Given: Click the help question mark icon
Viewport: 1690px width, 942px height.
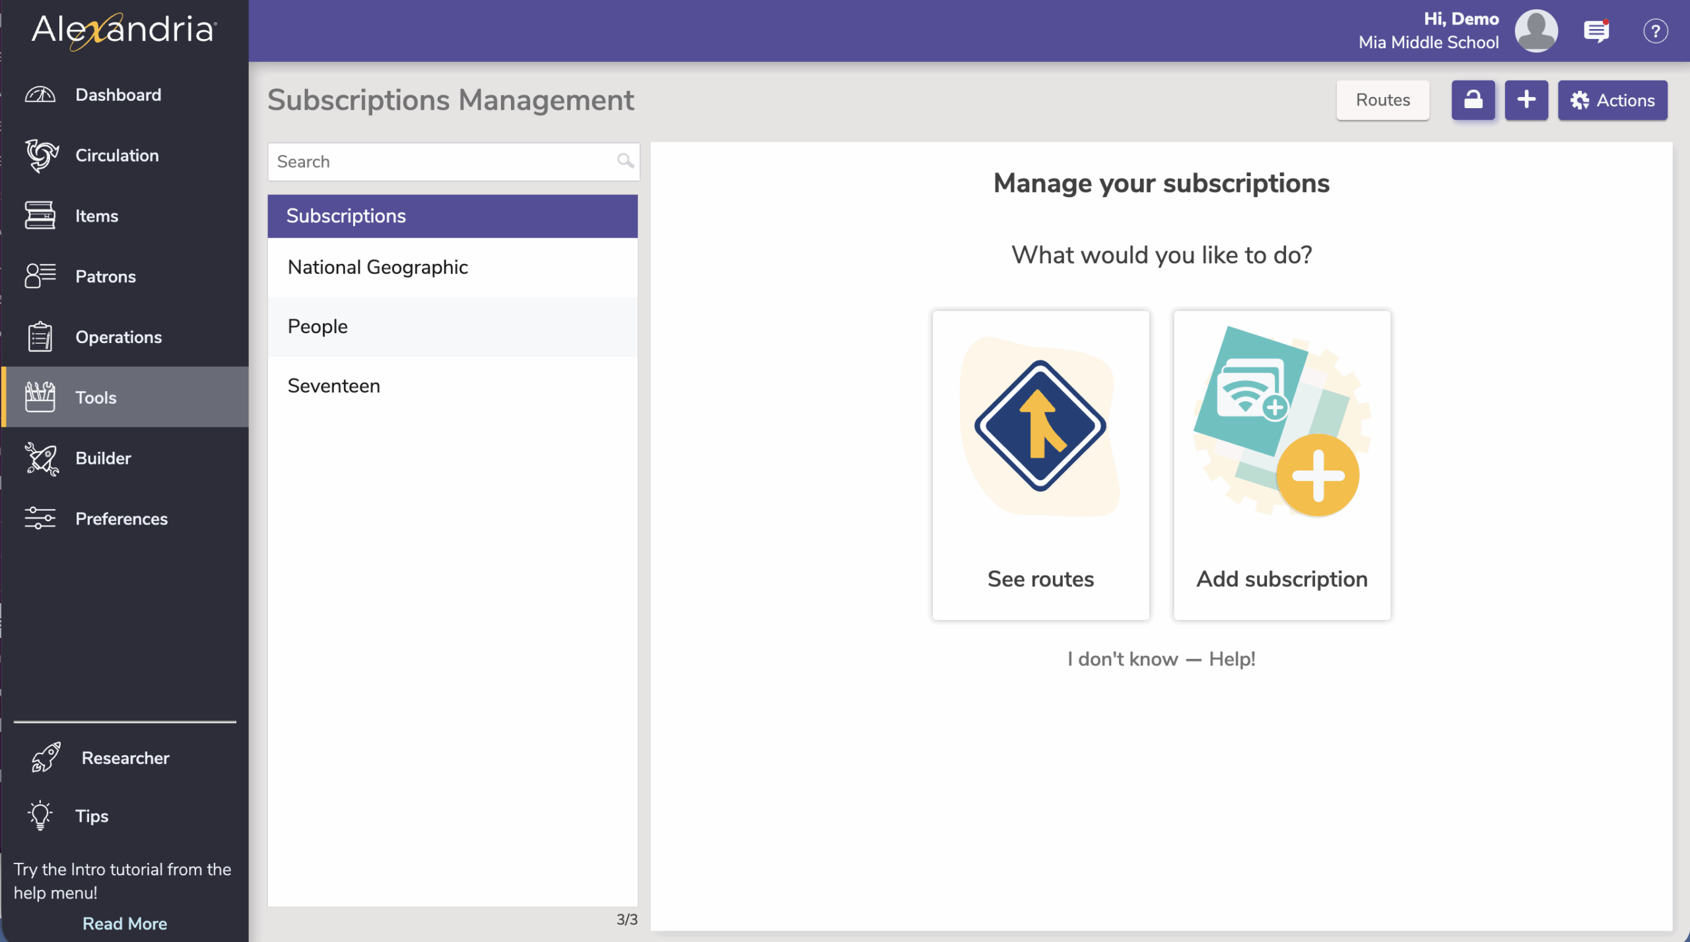Looking at the screenshot, I should tap(1655, 31).
